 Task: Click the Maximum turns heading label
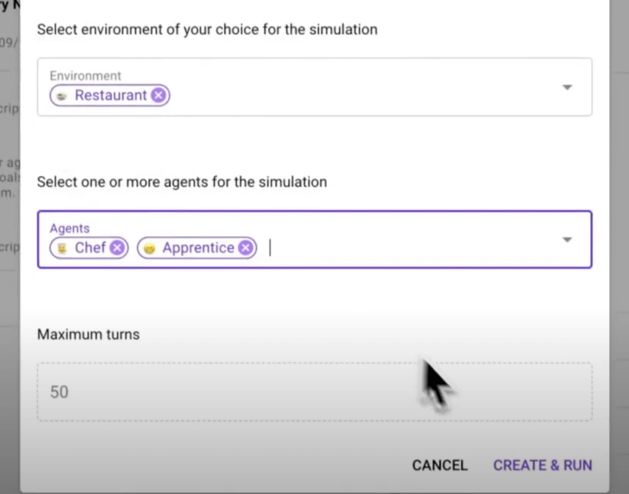(89, 334)
